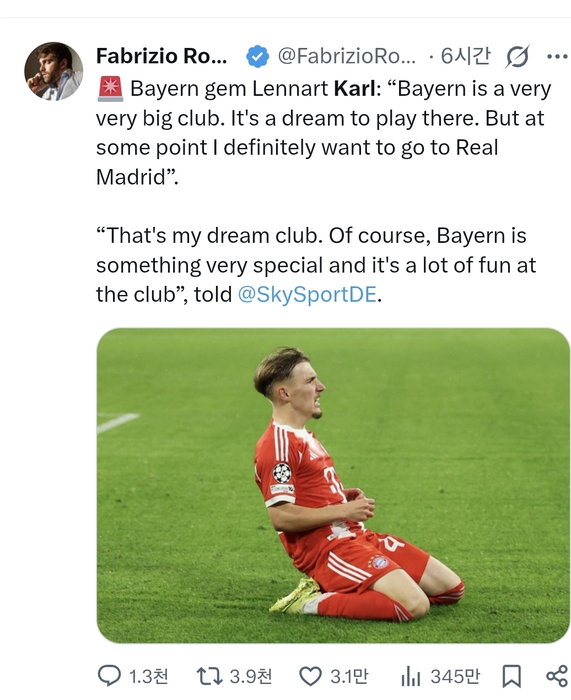Click the 345만 views count
Viewport: 571px width, 700px height.
pos(455,676)
